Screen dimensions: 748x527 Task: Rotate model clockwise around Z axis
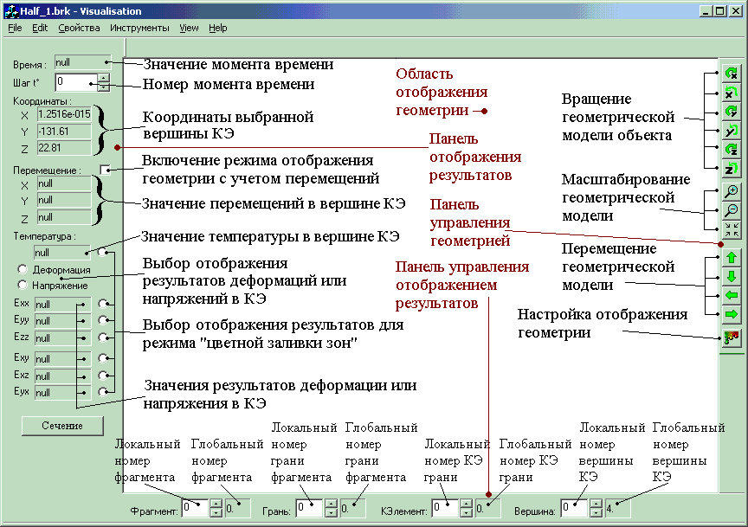click(731, 150)
